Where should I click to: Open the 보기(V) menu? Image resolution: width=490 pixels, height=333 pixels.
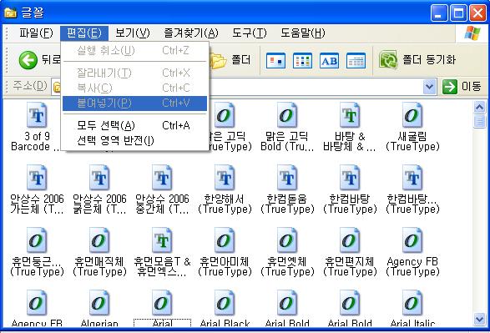click(133, 33)
